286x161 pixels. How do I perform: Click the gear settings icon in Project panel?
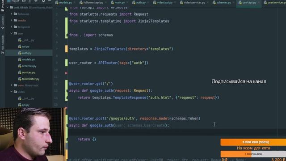point(43,1)
